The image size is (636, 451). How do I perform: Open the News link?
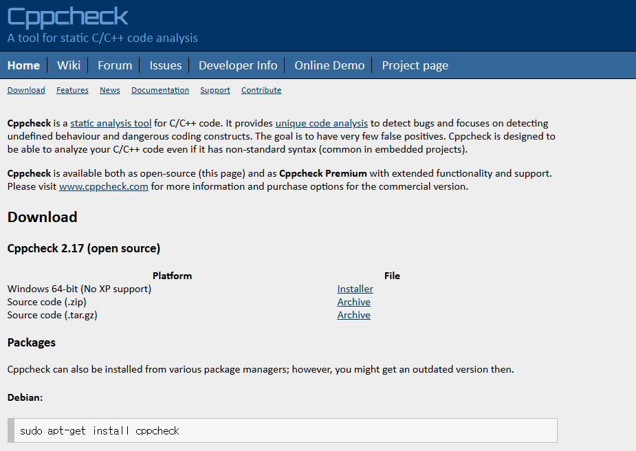(110, 90)
